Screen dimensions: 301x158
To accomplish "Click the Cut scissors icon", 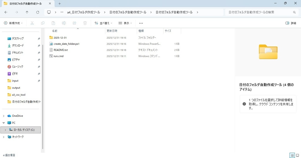I will (32, 23).
